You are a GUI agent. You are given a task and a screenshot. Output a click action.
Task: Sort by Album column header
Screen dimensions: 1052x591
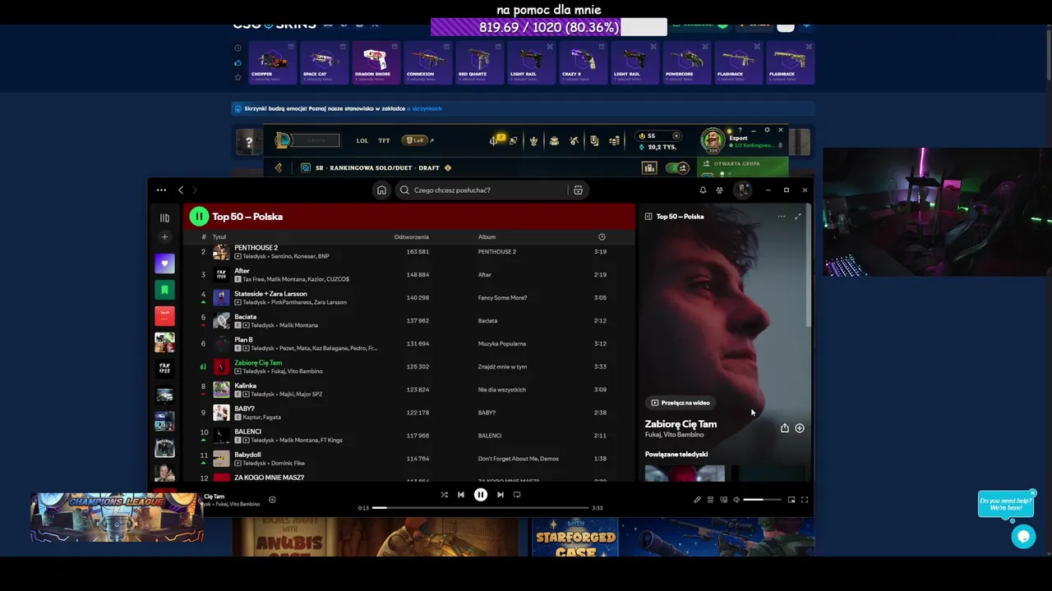487,237
